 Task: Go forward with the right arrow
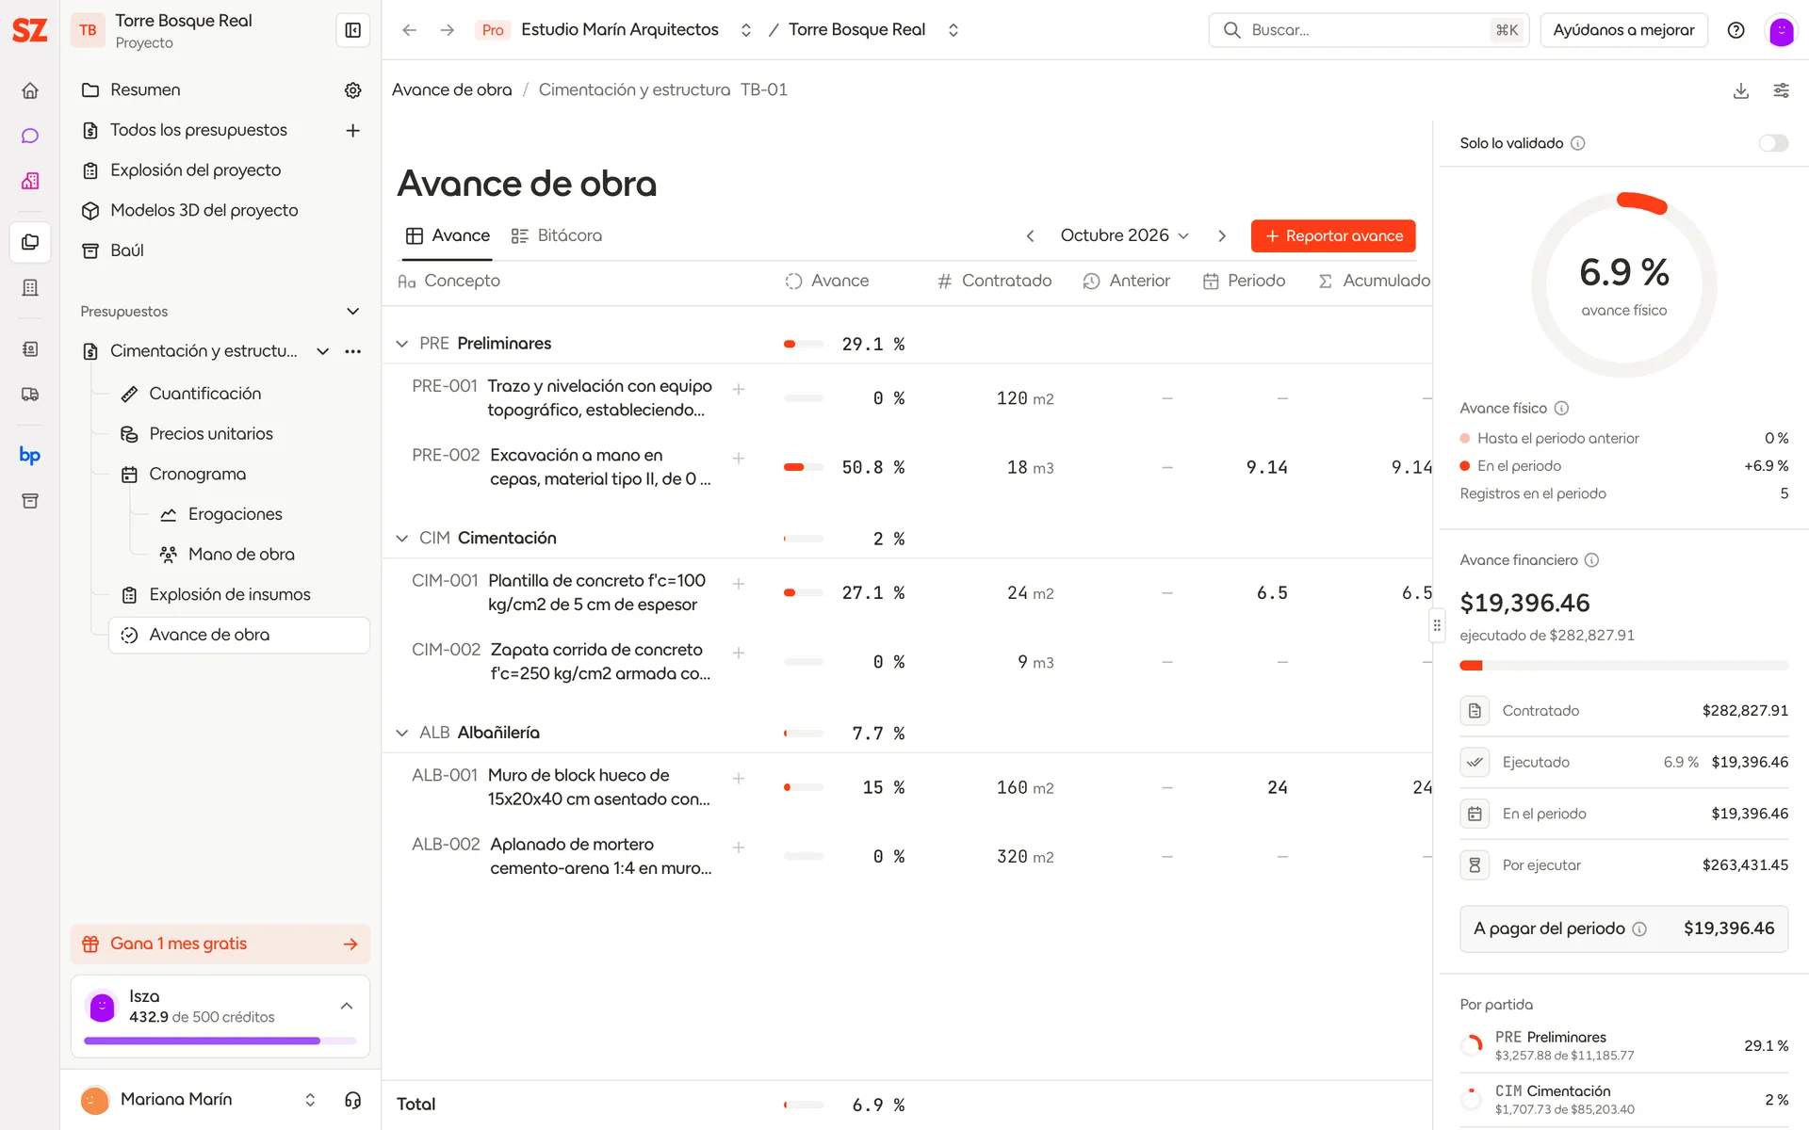tap(447, 30)
